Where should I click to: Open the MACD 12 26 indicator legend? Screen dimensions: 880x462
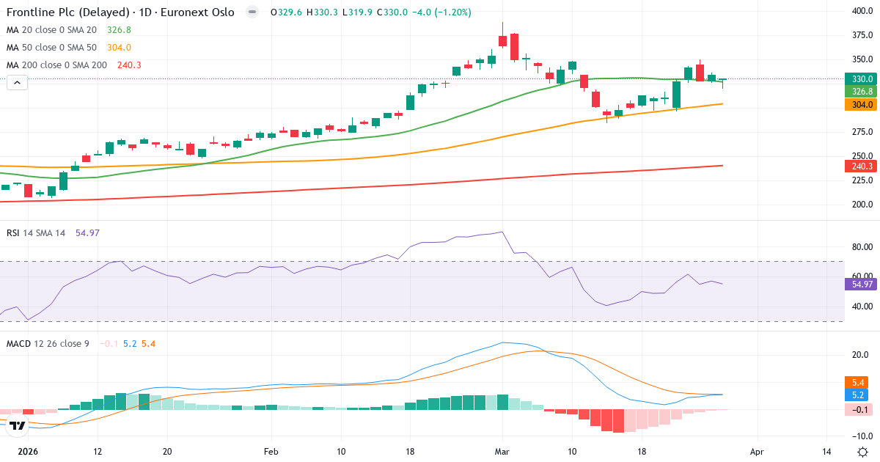pos(48,343)
